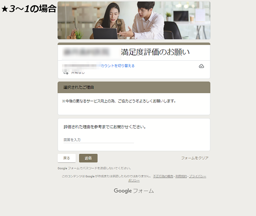256x216 pixels.
Task: Open the 利用規約 terms link
Action: pos(181,176)
